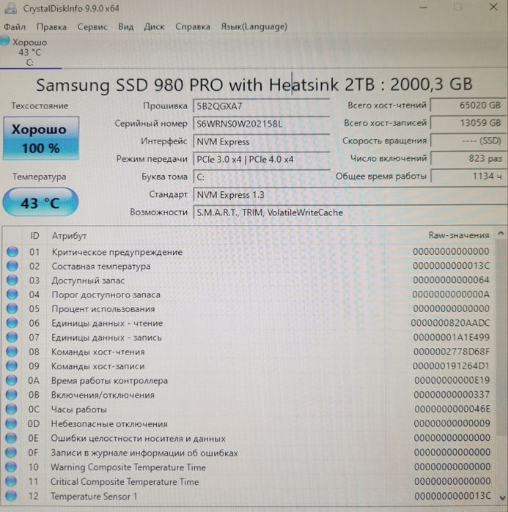Click status icon of row 07 Единицы данных - запись
This screenshot has width=508, height=512.
pos(12,338)
